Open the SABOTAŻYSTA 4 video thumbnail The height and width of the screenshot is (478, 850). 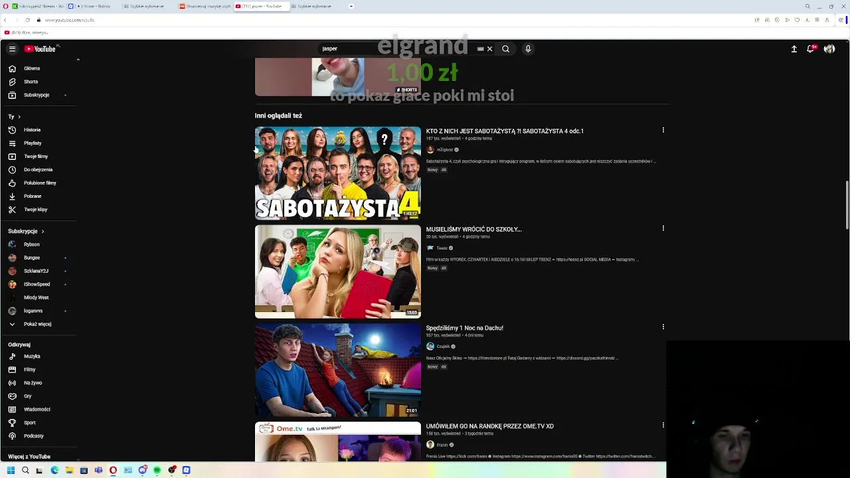point(338,173)
